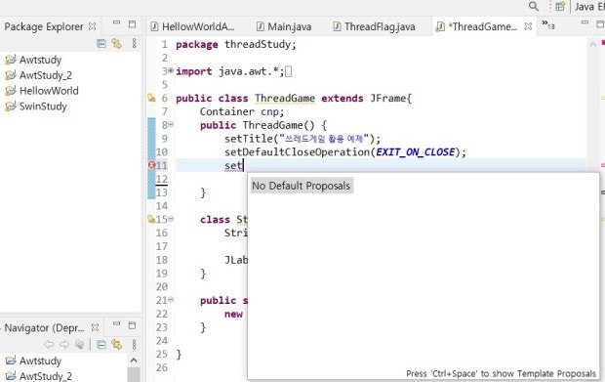Click the EXIT_ON_CLOSE constant in code
This screenshot has height=382, width=605.
tap(416, 152)
